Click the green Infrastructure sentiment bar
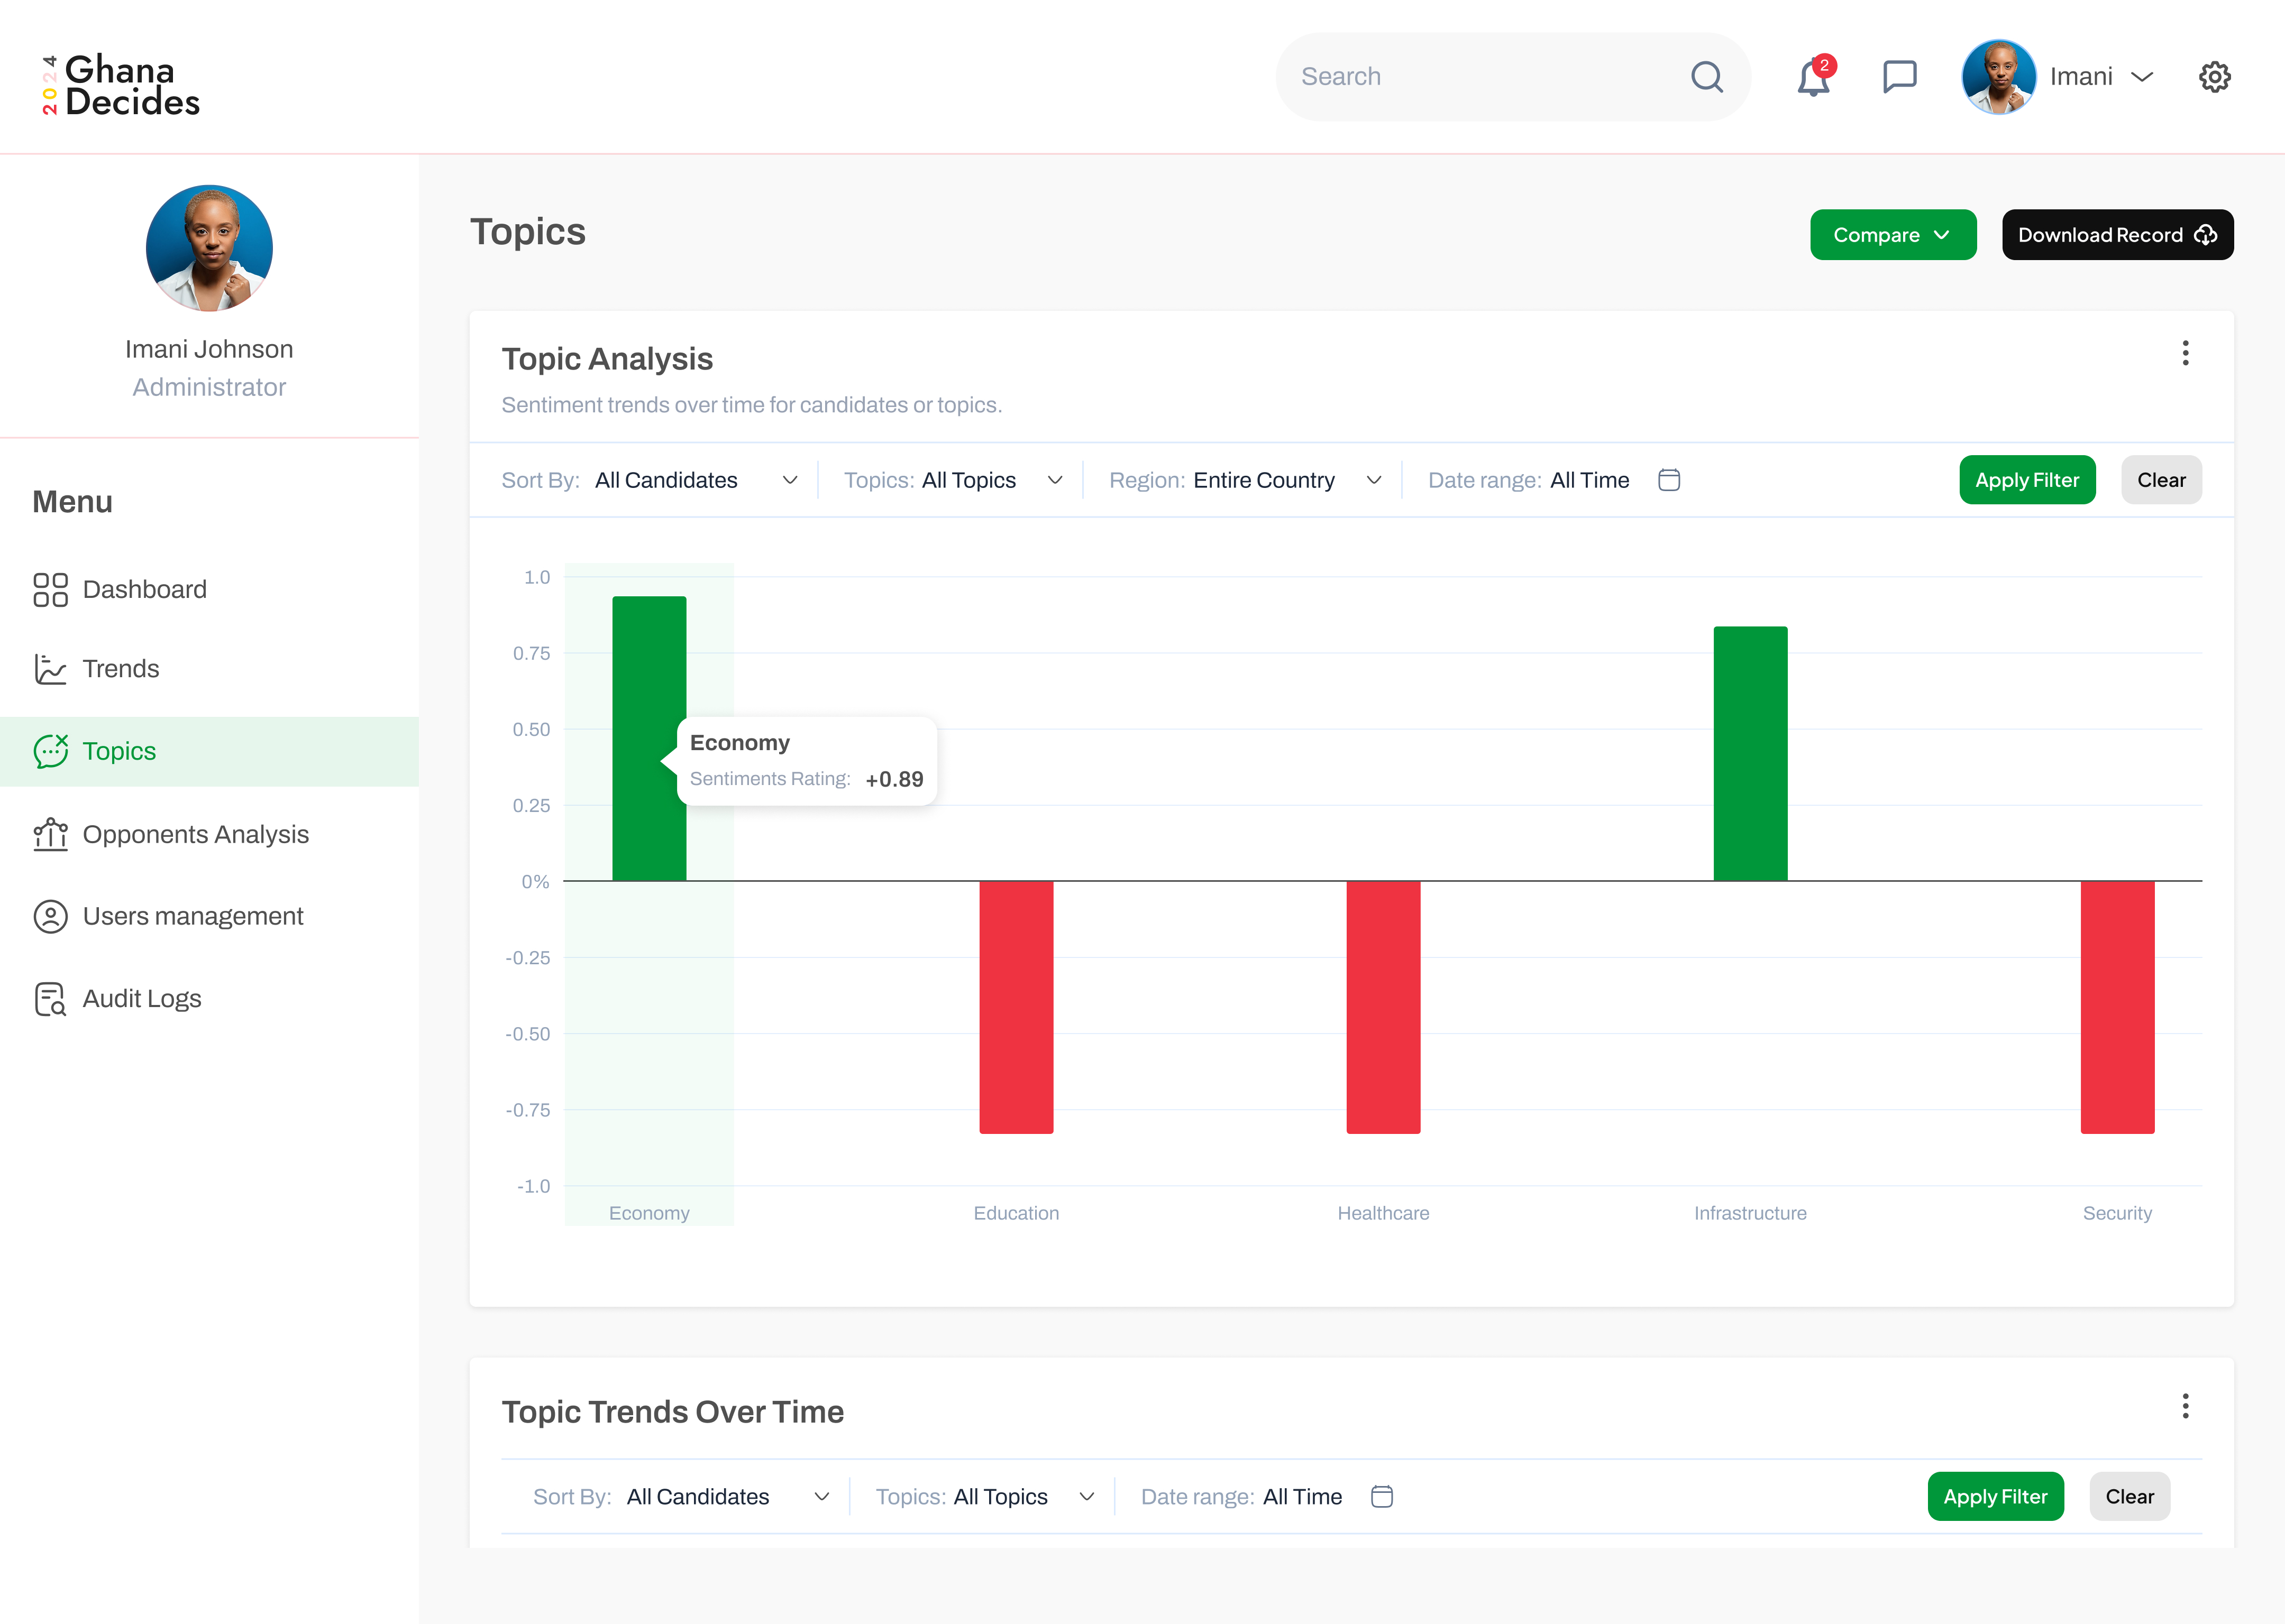Screen dimensions: 2285x1624 [1750, 754]
